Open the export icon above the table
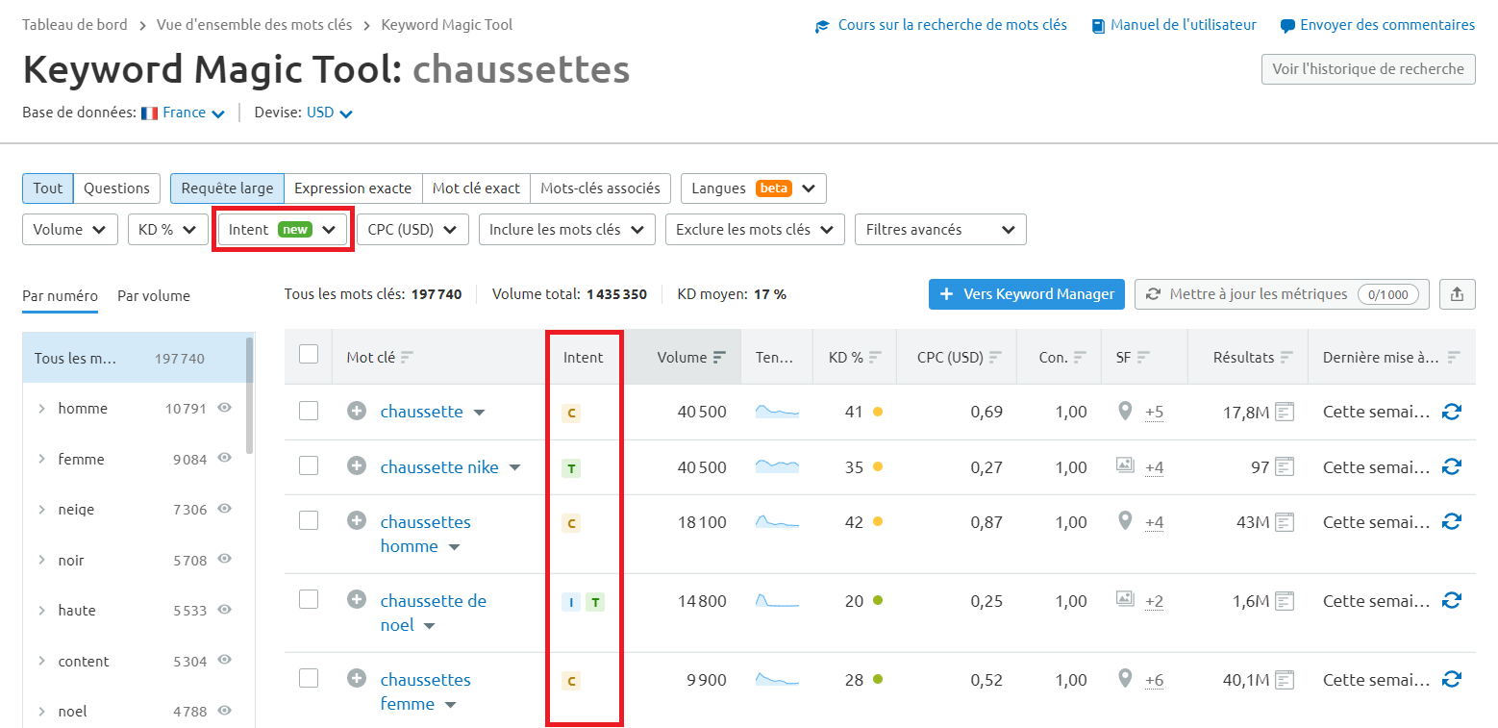The image size is (1498, 728). pyautogui.click(x=1457, y=294)
